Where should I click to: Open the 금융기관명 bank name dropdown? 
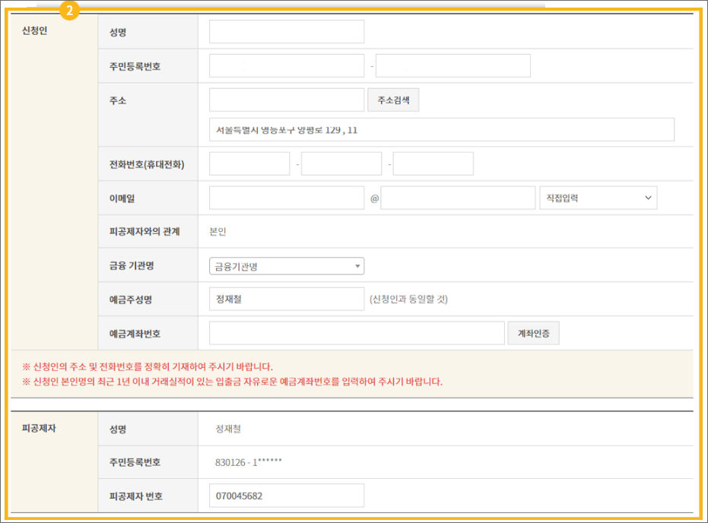(x=287, y=265)
